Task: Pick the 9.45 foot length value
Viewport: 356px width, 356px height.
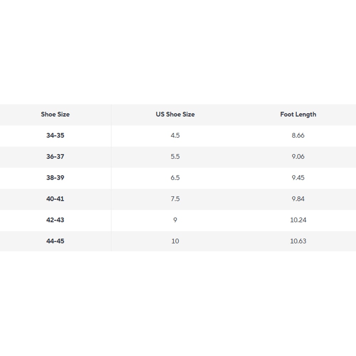Action: pyautogui.click(x=298, y=178)
